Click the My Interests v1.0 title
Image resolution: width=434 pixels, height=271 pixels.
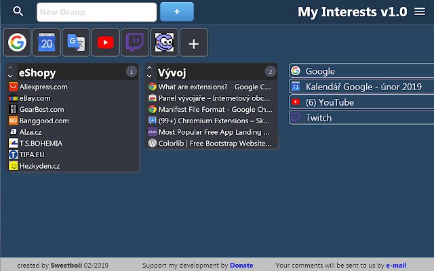click(352, 12)
